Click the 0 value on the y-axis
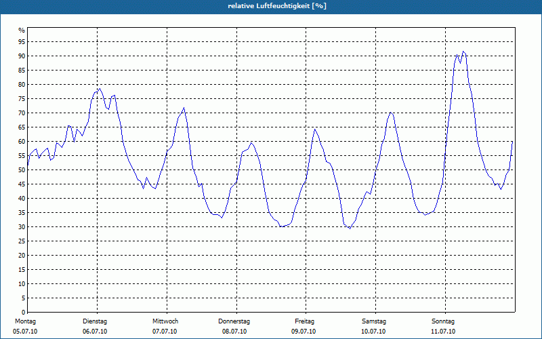The width and height of the screenshot is (542, 339). click(x=24, y=313)
